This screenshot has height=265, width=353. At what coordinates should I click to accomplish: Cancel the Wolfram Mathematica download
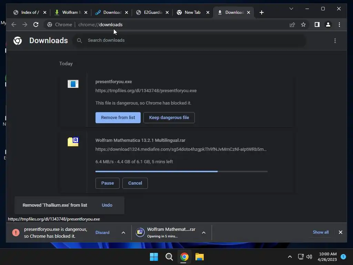pos(135,183)
